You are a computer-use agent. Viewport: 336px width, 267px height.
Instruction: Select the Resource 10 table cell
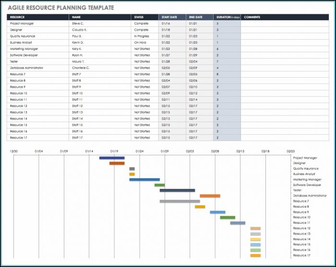click(x=38, y=93)
